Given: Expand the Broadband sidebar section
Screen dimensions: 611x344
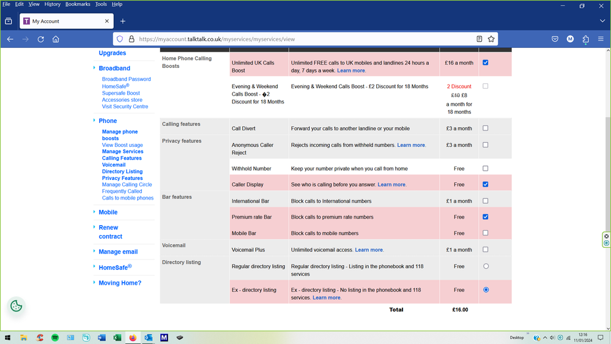Looking at the screenshot, I should pos(114,69).
